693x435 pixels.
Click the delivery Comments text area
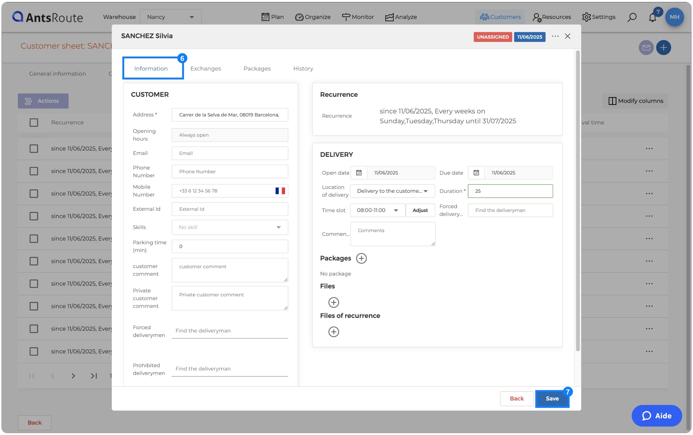pyautogui.click(x=393, y=234)
